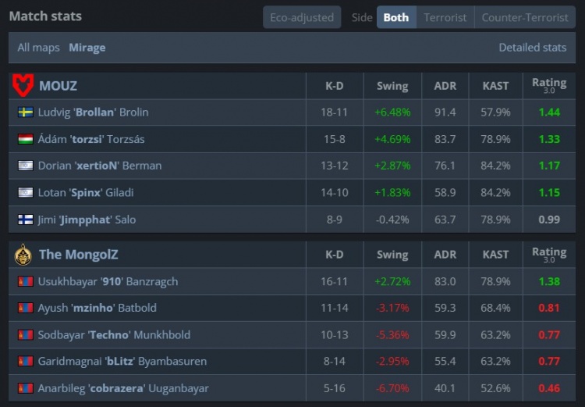Click the Mongolian flag beside 910
This screenshot has height=407, width=585.
click(x=25, y=281)
